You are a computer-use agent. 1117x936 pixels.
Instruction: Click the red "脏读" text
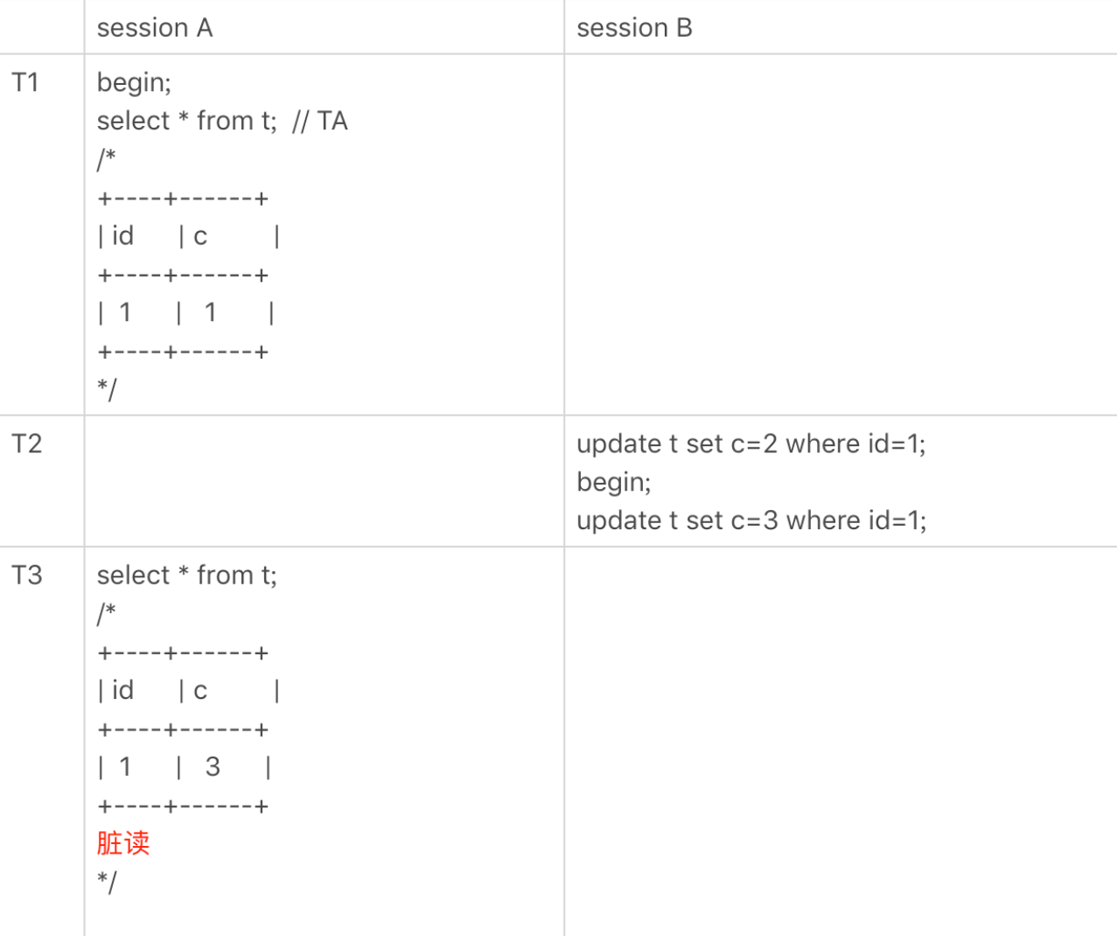pyautogui.click(x=123, y=842)
